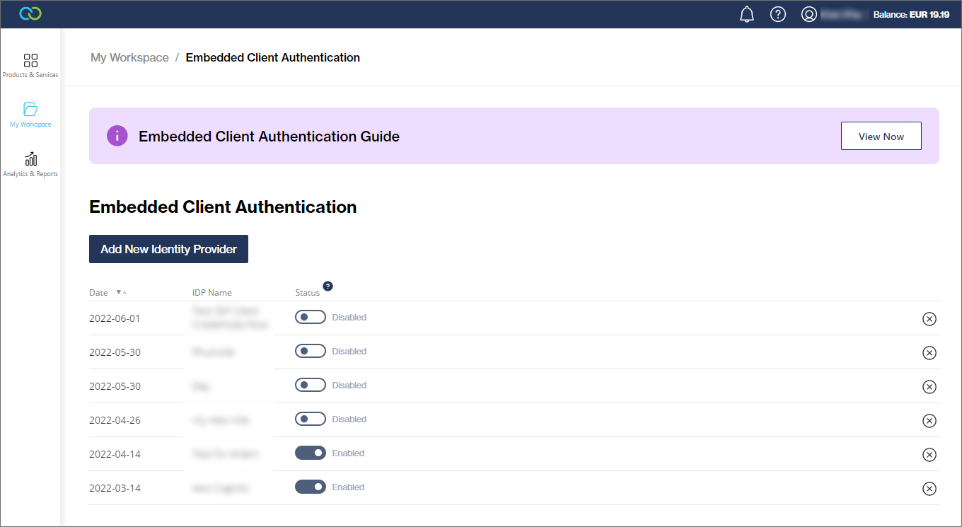Open Analytics & Reports sidebar item

[30, 164]
